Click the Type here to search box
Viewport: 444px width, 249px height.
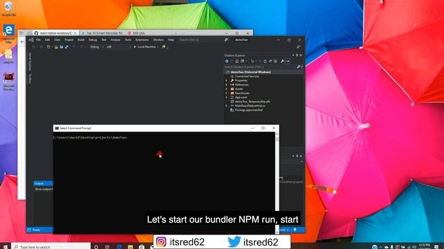[51, 247]
